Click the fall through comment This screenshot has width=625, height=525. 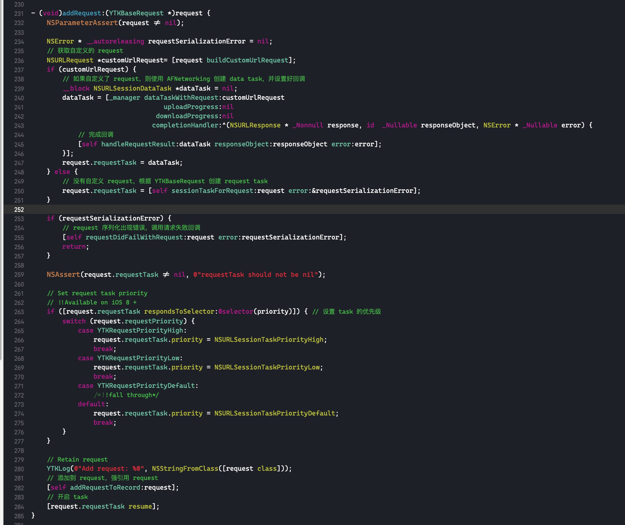126,395
